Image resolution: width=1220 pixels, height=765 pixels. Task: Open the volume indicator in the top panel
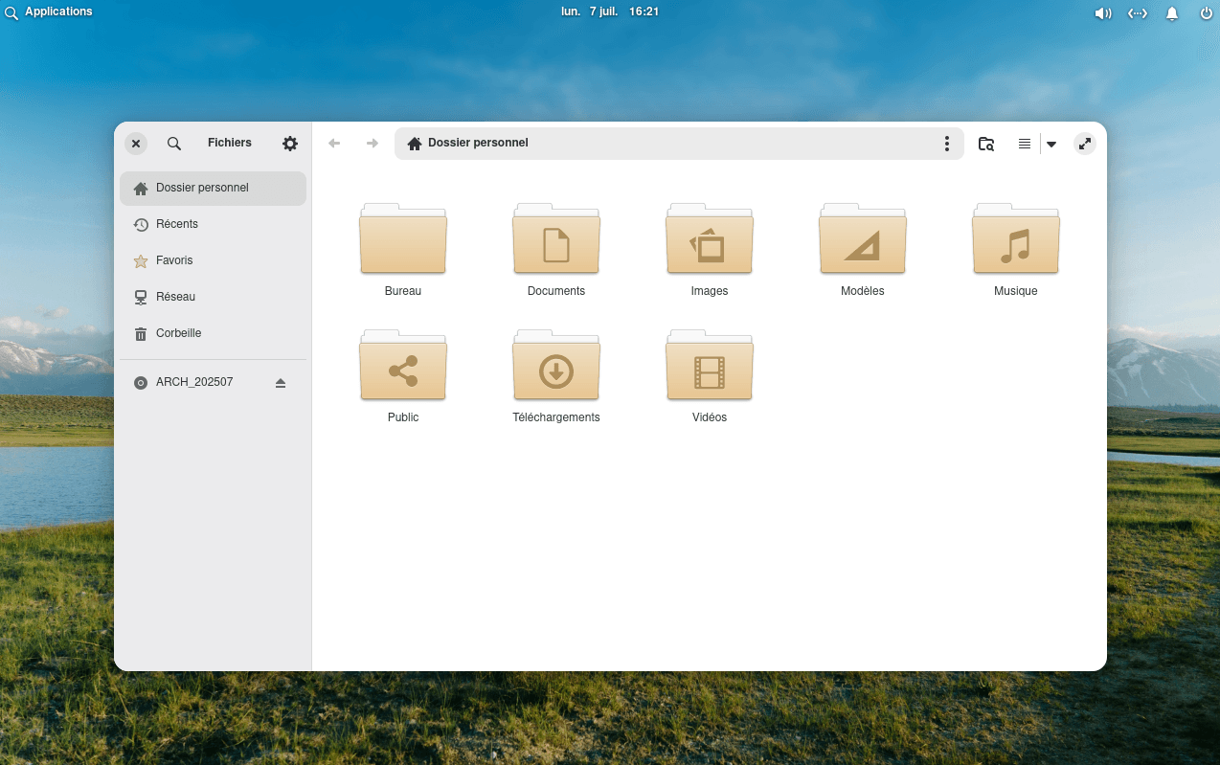coord(1103,13)
